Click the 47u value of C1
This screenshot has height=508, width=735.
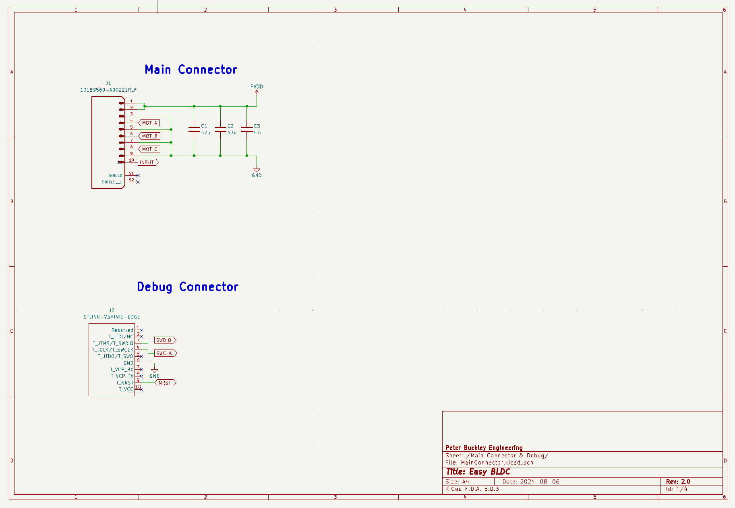205,133
